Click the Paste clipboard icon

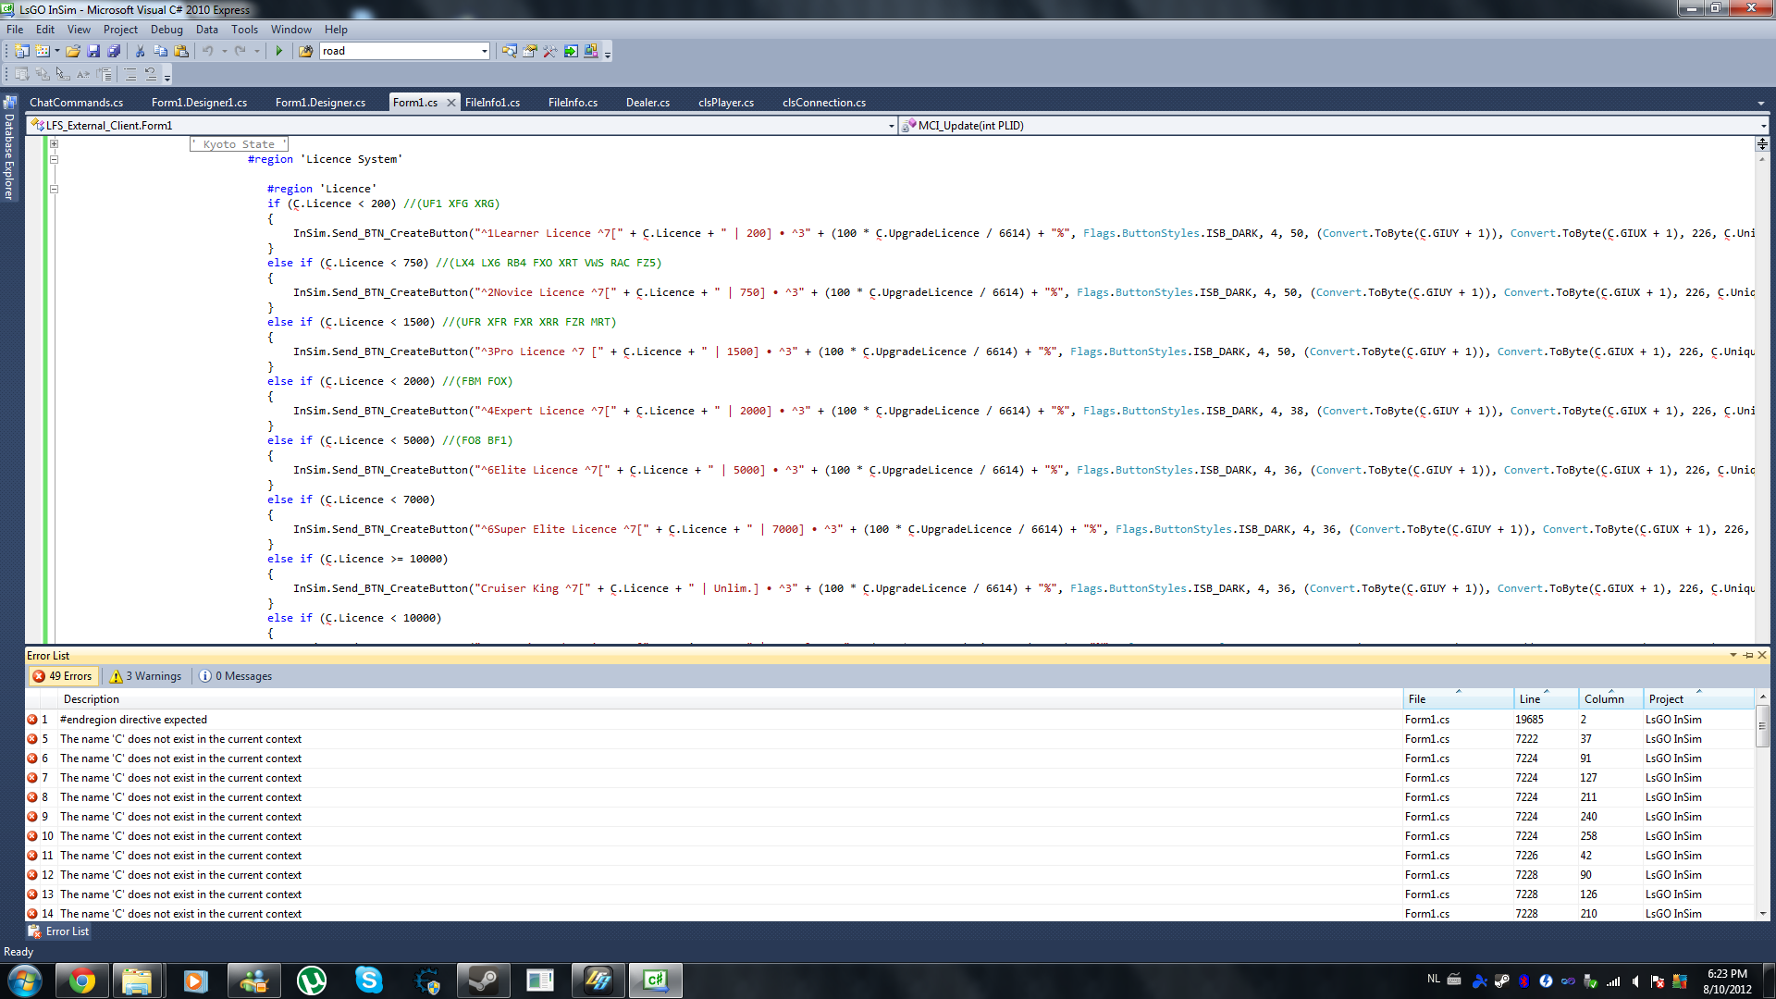click(181, 51)
